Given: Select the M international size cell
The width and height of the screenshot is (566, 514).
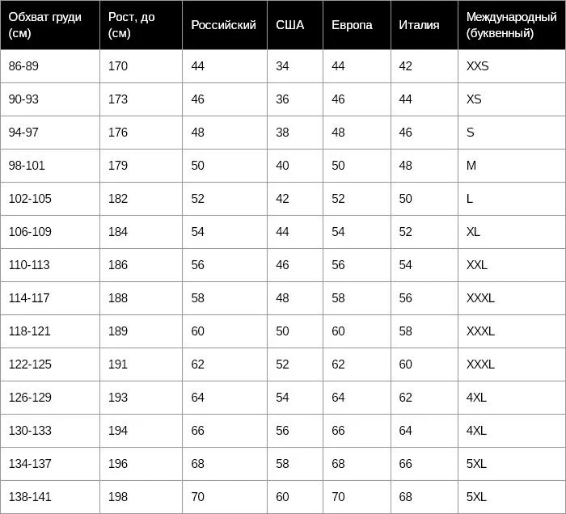Looking at the screenshot, I should pos(512,166).
